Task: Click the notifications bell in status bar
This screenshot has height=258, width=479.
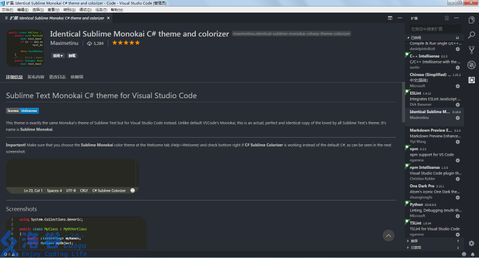Action: point(472,254)
